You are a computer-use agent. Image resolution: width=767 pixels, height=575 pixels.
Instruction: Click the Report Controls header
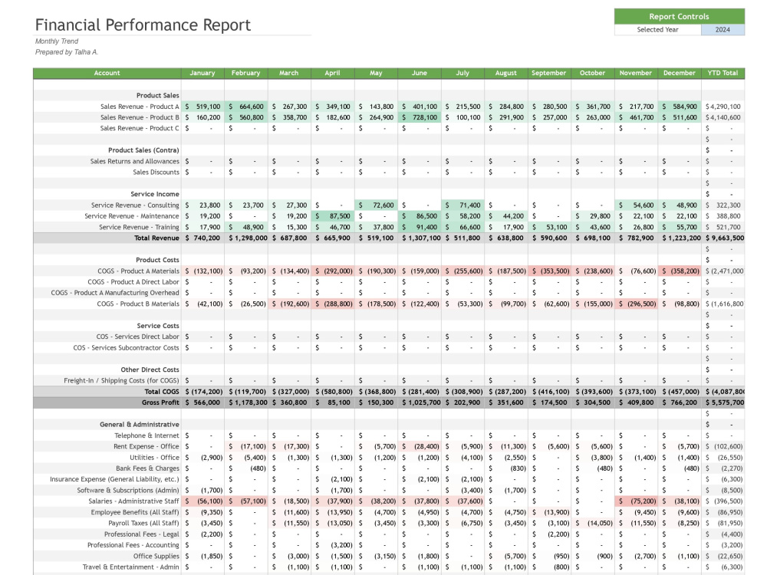[679, 16]
